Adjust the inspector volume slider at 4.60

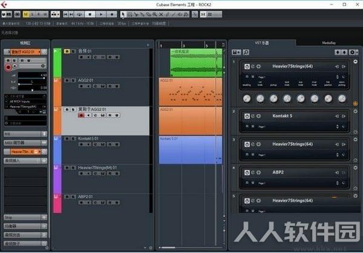tap(31, 78)
